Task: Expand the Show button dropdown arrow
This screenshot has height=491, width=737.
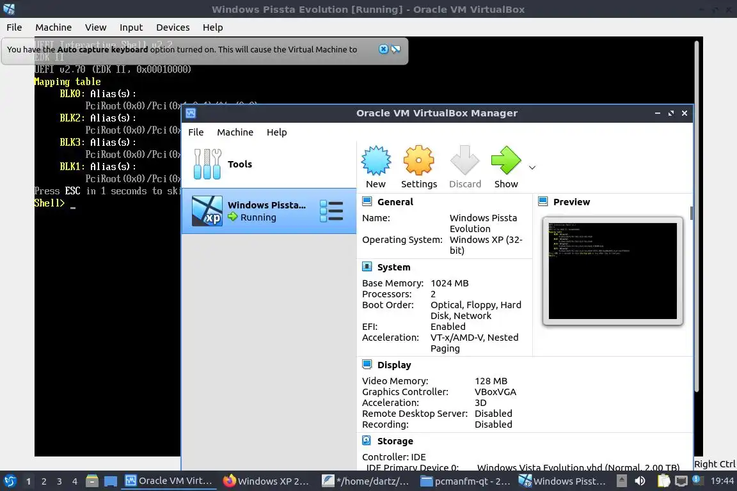Action: pos(532,168)
